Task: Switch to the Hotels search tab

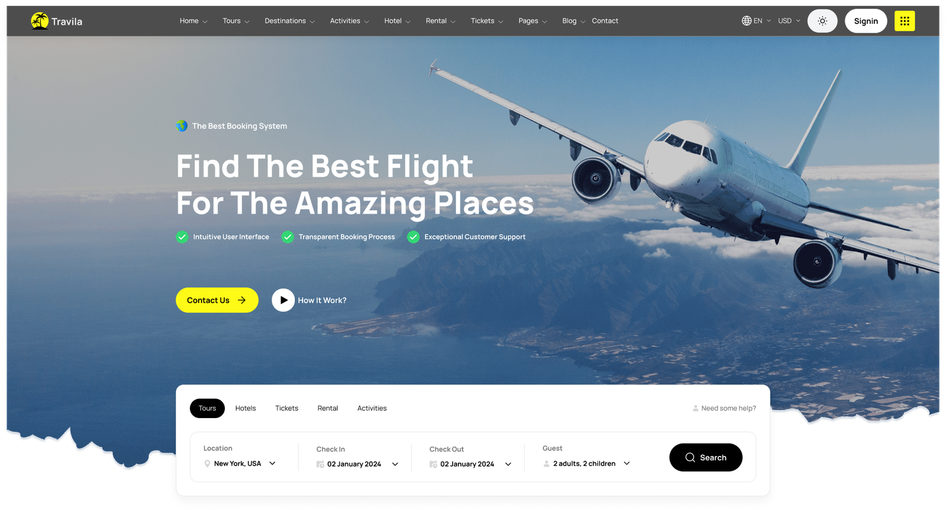Action: coord(246,408)
